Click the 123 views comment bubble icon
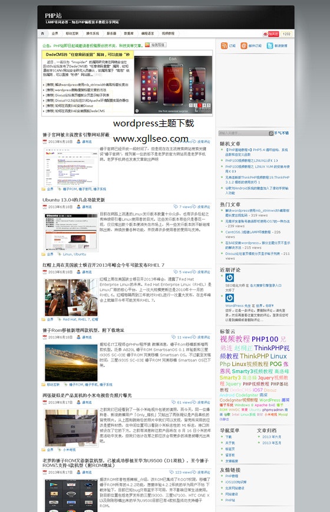The image size is (330, 512). (171, 472)
